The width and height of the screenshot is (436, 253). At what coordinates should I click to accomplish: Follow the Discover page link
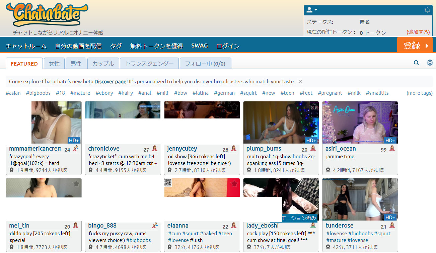pos(110,82)
